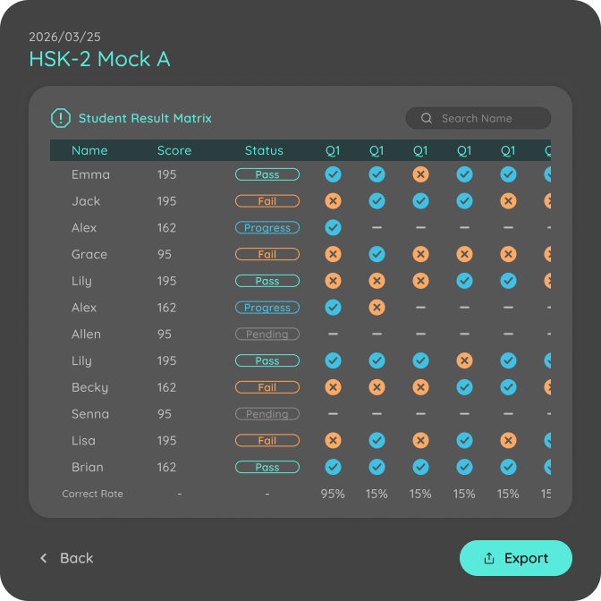Export the result matrix
601x601 pixels.
coord(515,558)
